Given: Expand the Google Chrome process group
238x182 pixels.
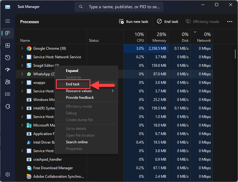Looking at the screenshot, I should [22, 48].
